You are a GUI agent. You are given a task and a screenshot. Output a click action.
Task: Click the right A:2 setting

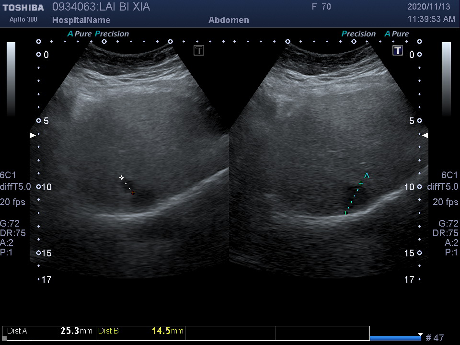(x=451, y=242)
